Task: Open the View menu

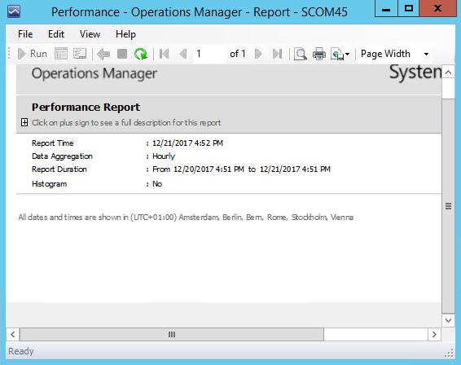Action: (x=90, y=34)
